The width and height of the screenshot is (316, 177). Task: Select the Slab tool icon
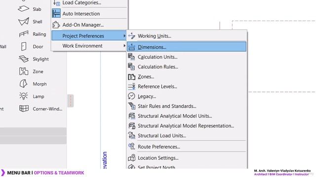(24, 9)
